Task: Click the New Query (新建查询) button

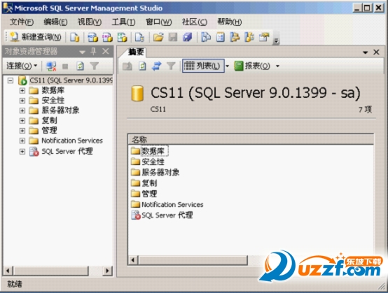Action: point(36,37)
